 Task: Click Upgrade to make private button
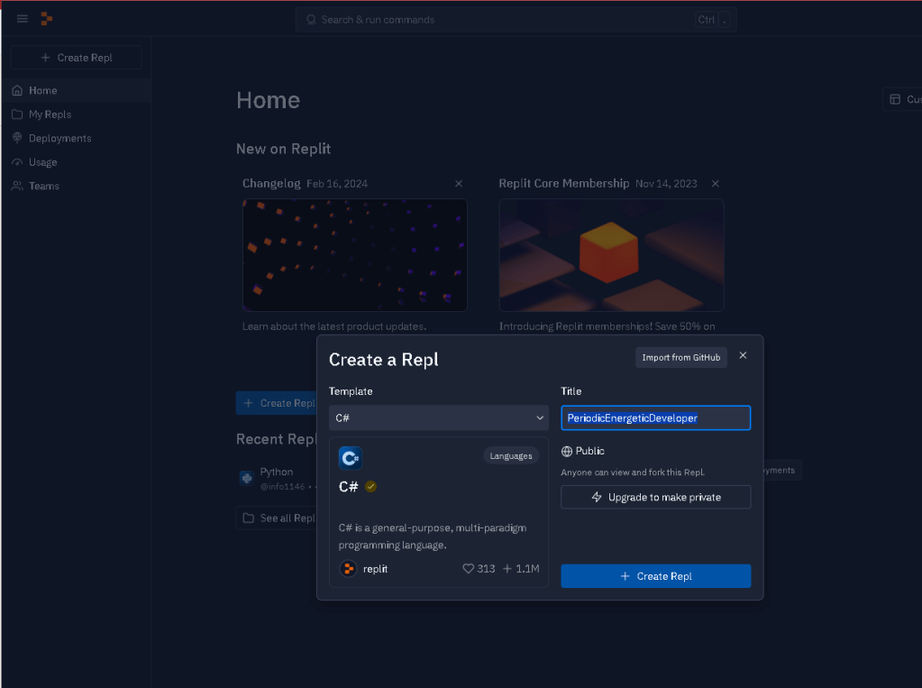655,498
